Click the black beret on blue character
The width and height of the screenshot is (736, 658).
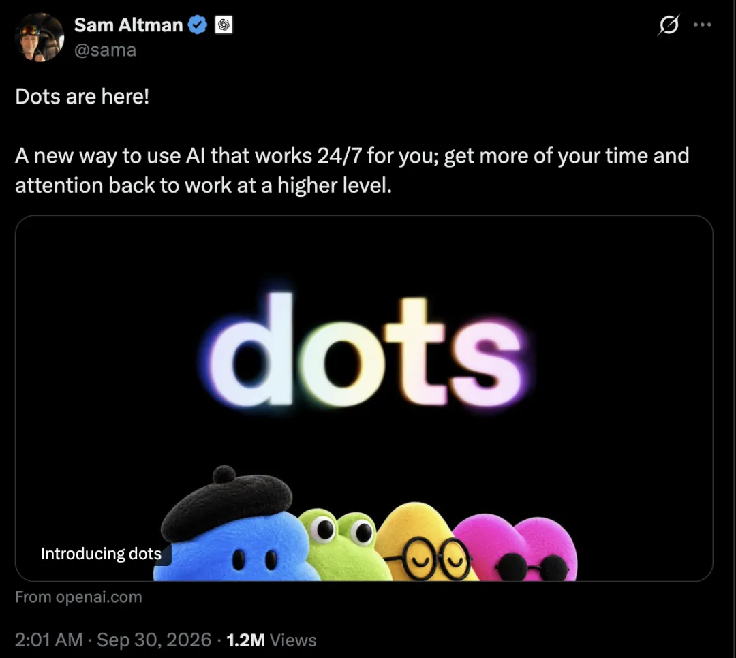point(228,502)
